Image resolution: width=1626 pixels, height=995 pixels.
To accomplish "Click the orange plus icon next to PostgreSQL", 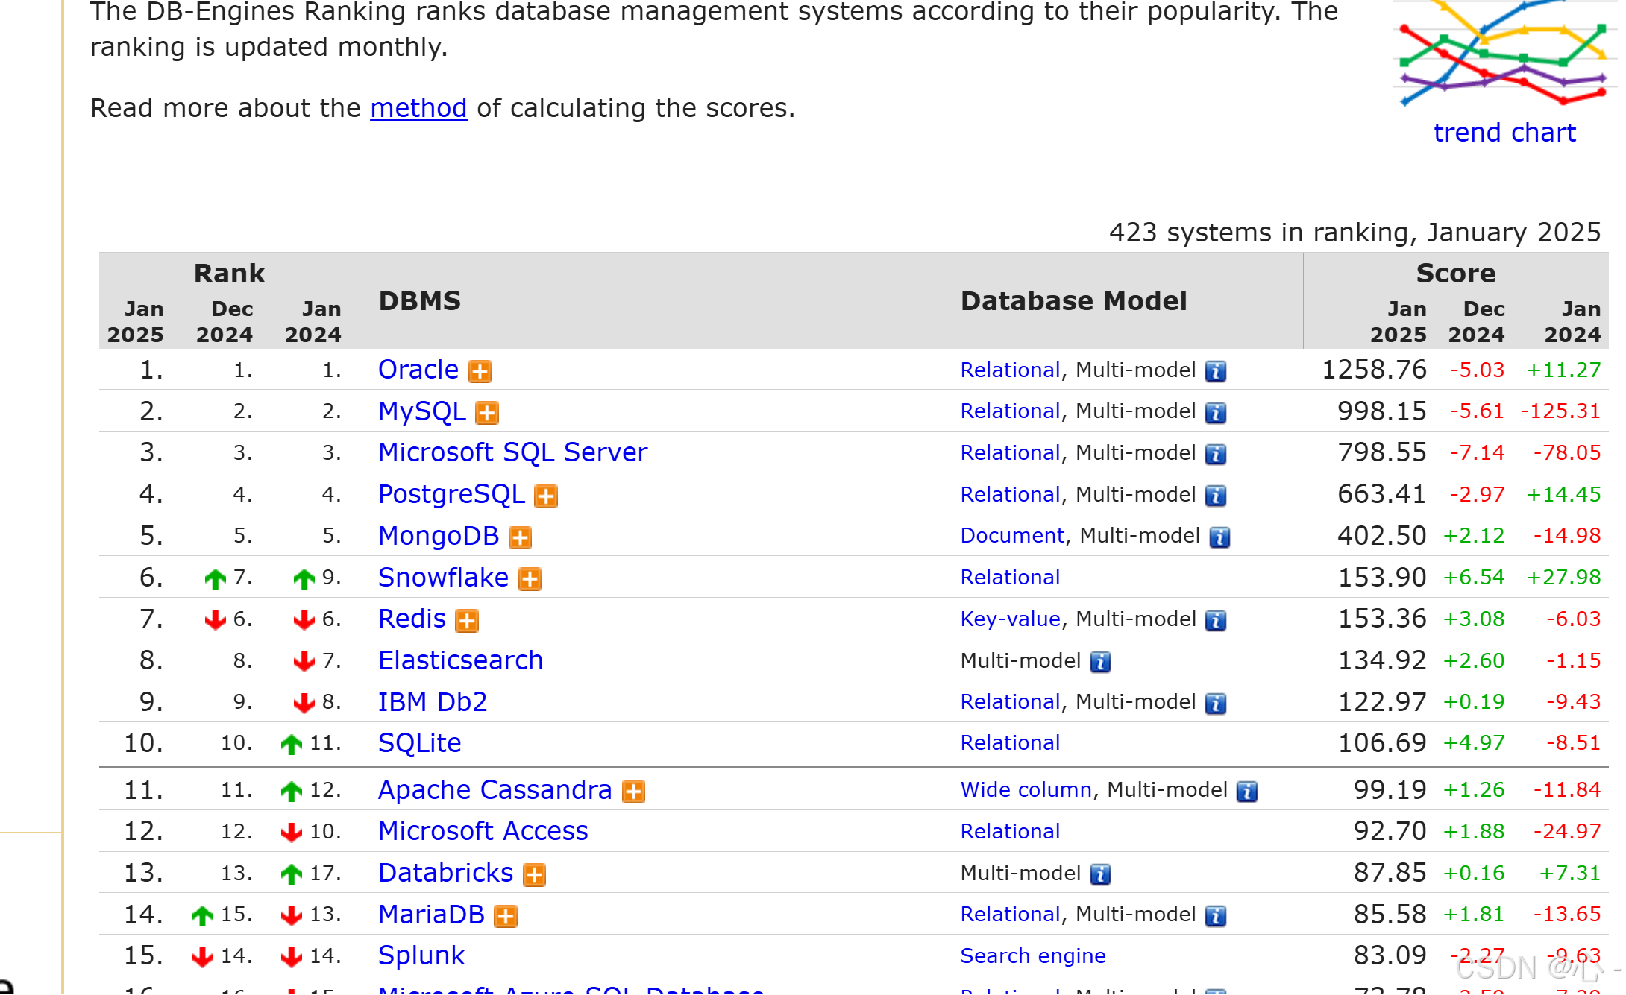I will pyautogui.click(x=546, y=496).
